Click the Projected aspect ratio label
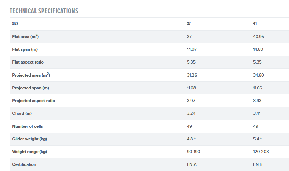The height and width of the screenshot is (171, 289). click(33, 101)
